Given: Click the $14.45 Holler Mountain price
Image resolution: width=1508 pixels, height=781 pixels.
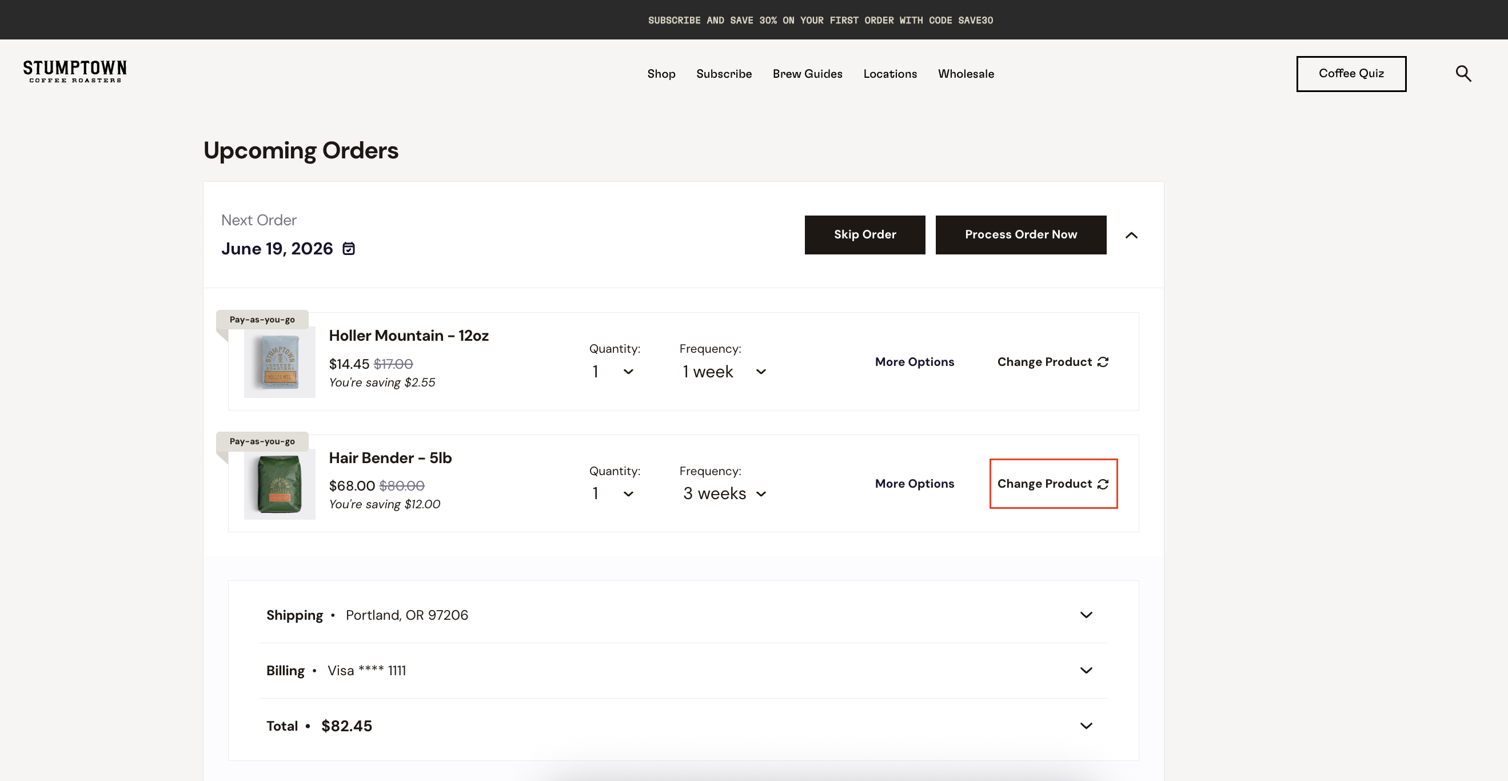Looking at the screenshot, I should [349, 364].
